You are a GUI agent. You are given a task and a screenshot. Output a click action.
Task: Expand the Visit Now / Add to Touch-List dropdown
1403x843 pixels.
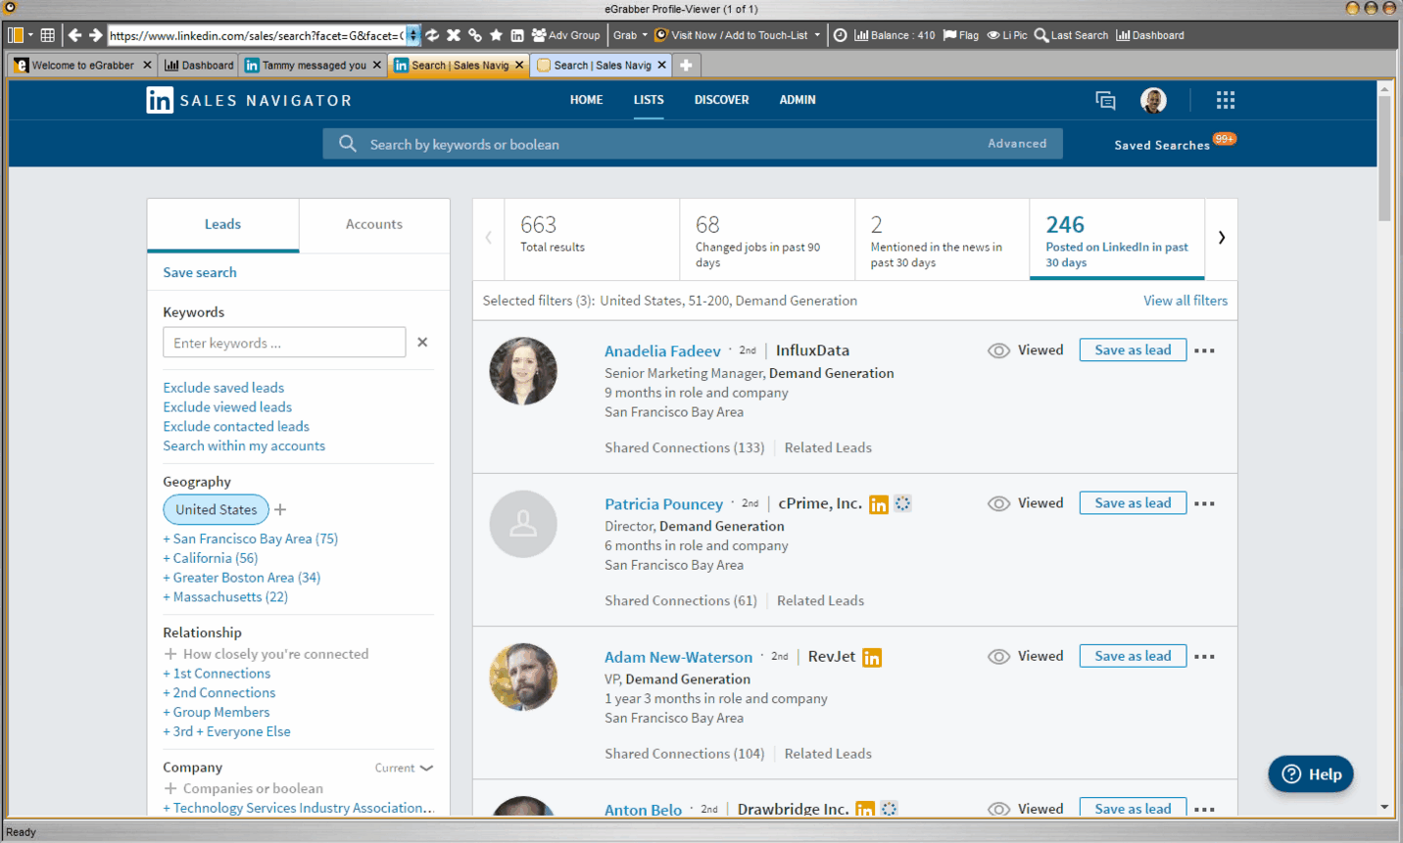[817, 35]
